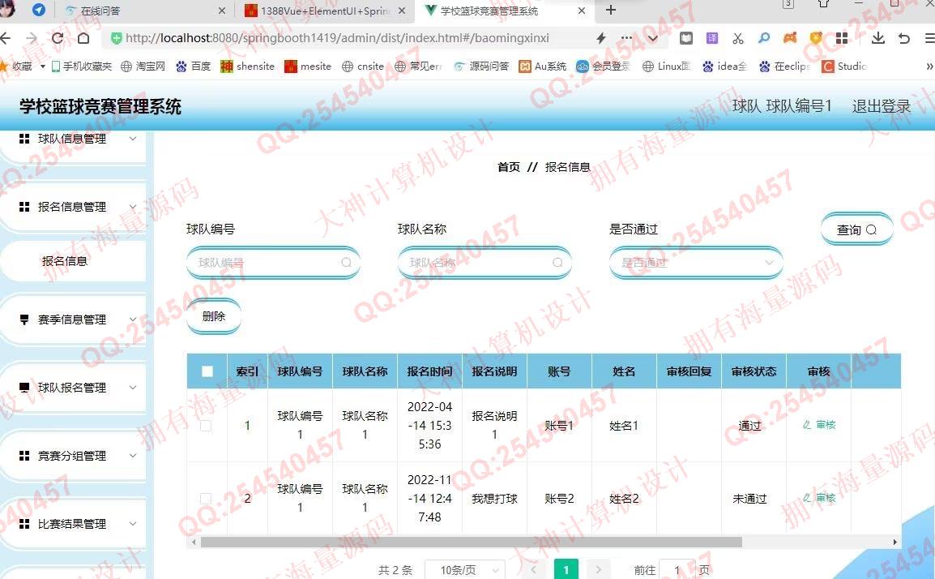The width and height of the screenshot is (935, 579).
Task: Reload the page with the refresh icon
Action: [x=58, y=38]
